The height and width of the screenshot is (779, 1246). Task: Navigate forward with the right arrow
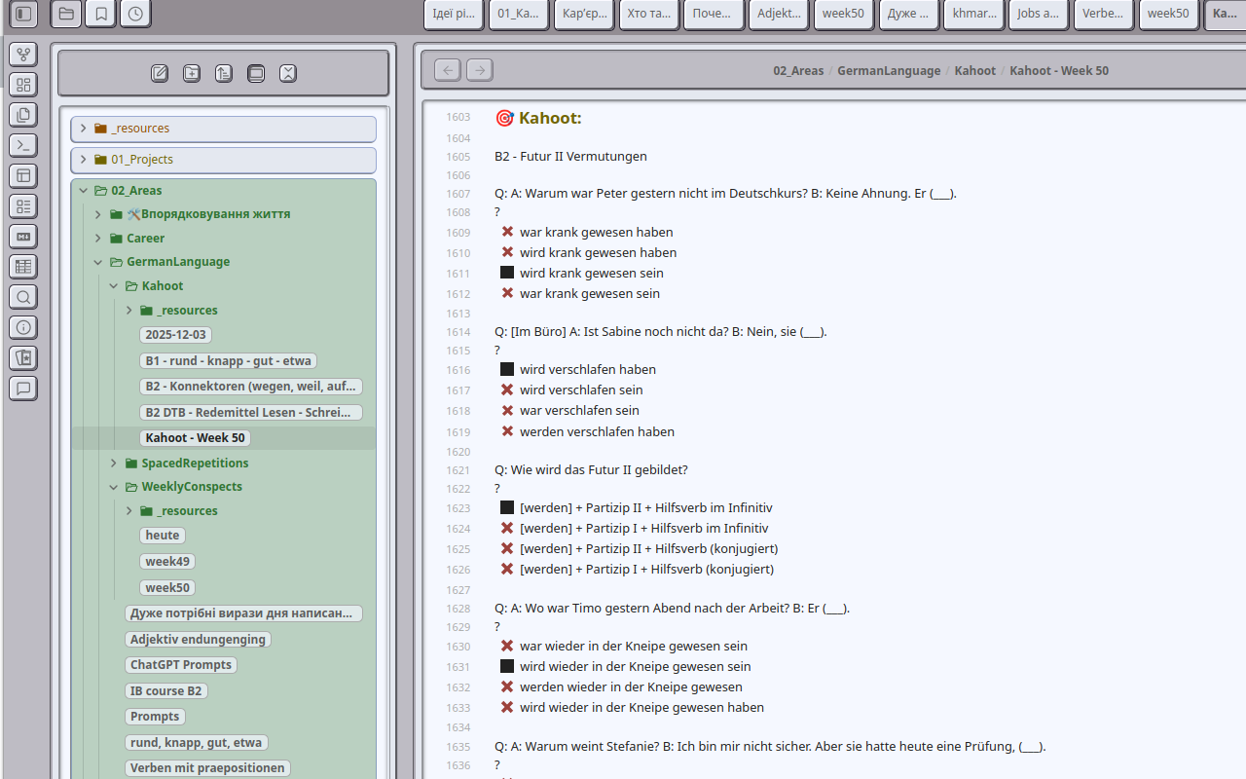point(480,69)
